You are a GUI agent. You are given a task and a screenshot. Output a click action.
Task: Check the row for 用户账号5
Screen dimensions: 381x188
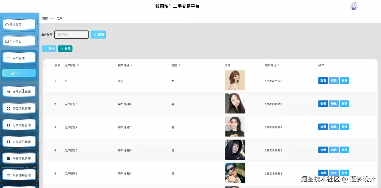coord(46,174)
